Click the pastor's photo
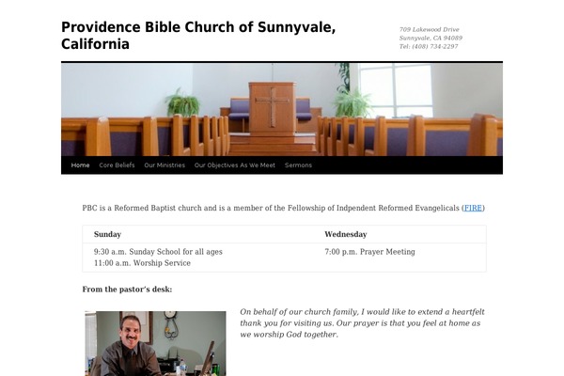This screenshot has height=376, width=564. 155,344
